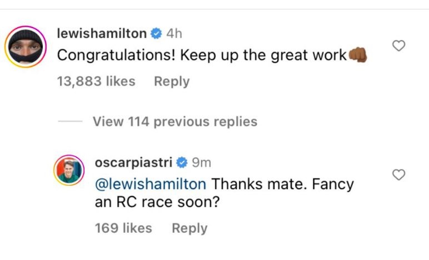Reply to Lewis Hamilton's comment
This screenshot has height=260, width=429.
click(x=172, y=81)
